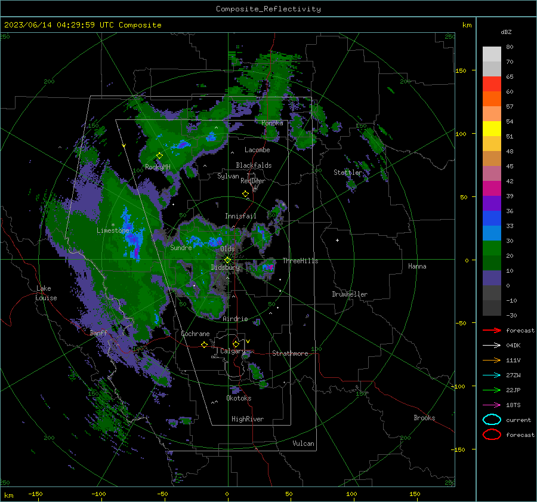Click the green 22JP arrow icon
The image size is (537, 502).
(492, 390)
